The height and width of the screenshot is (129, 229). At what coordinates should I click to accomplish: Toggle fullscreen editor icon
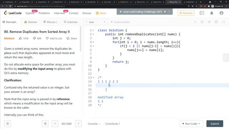(223, 22)
